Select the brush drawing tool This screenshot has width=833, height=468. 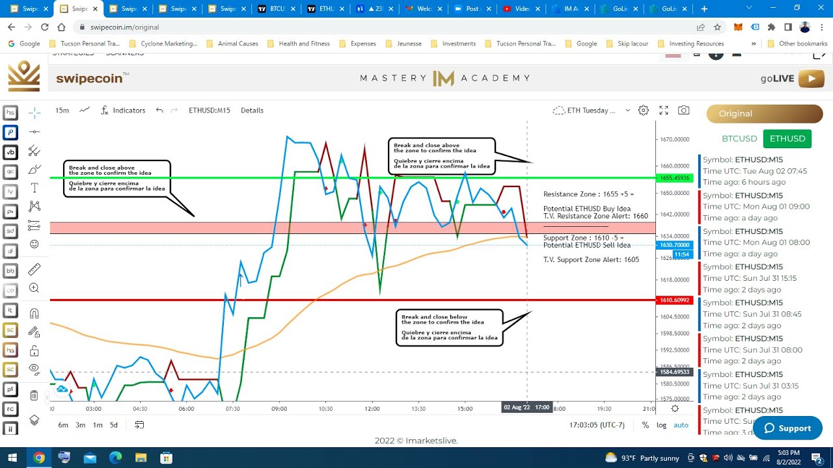(34, 170)
